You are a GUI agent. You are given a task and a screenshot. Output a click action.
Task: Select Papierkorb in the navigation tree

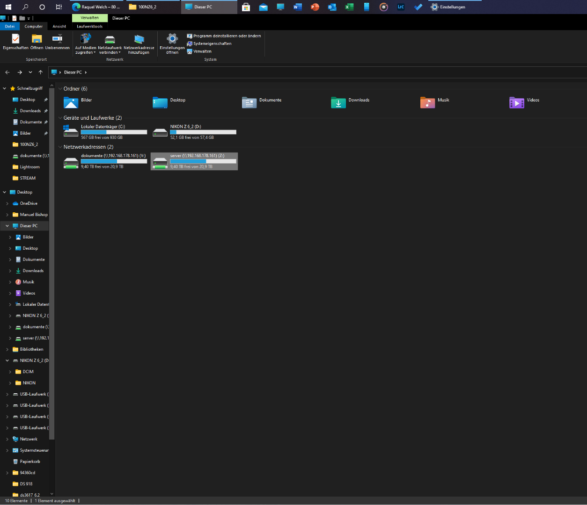click(x=26, y=462)
